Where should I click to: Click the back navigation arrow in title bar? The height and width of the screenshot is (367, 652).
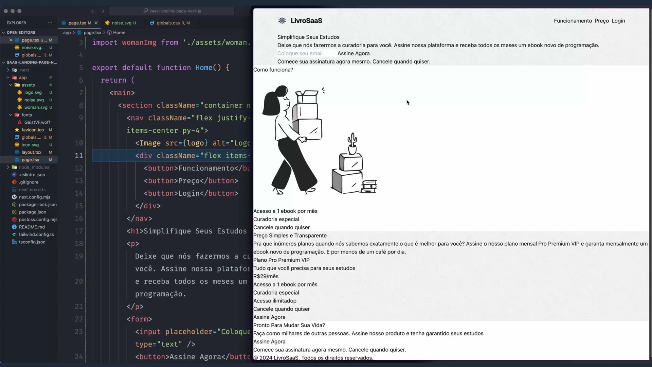coord(93,11)
